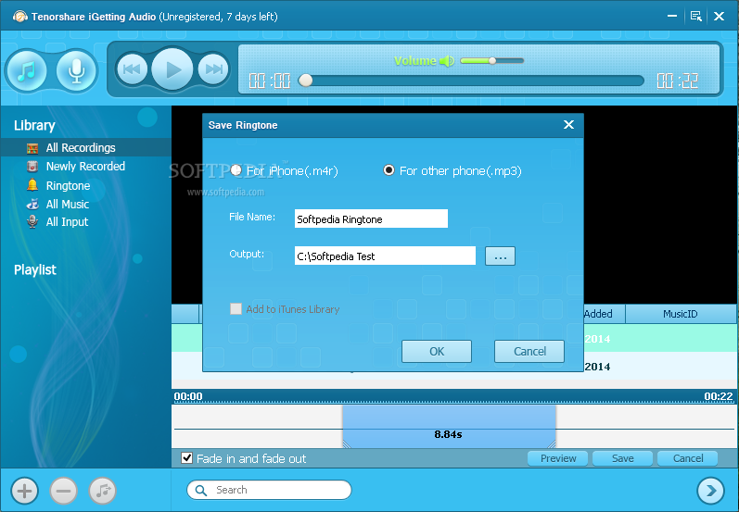Image resolution: width=739 pixels, height=512 pixels.
Task: Click the Newly Recorded icon
Action: point(32,166)
